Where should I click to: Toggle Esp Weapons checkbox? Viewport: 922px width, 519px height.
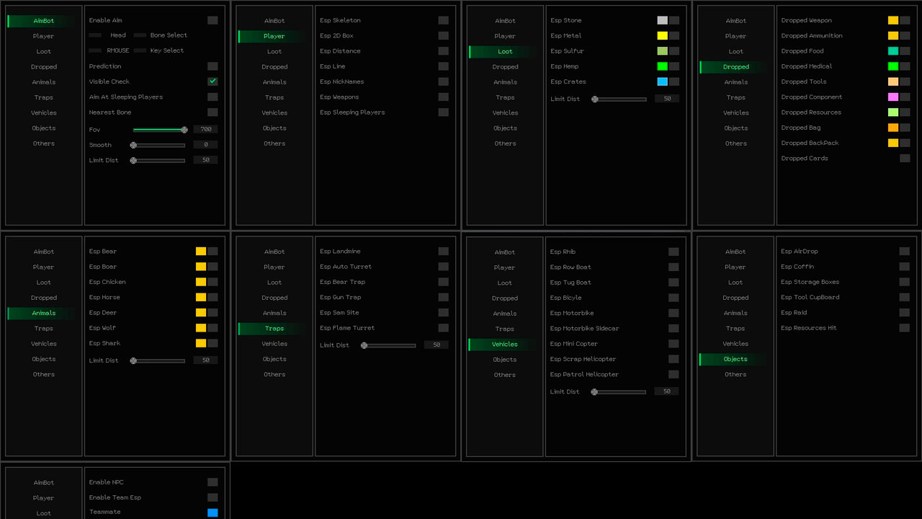pos(443,97)
